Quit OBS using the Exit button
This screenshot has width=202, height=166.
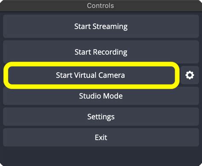[101, 137]
